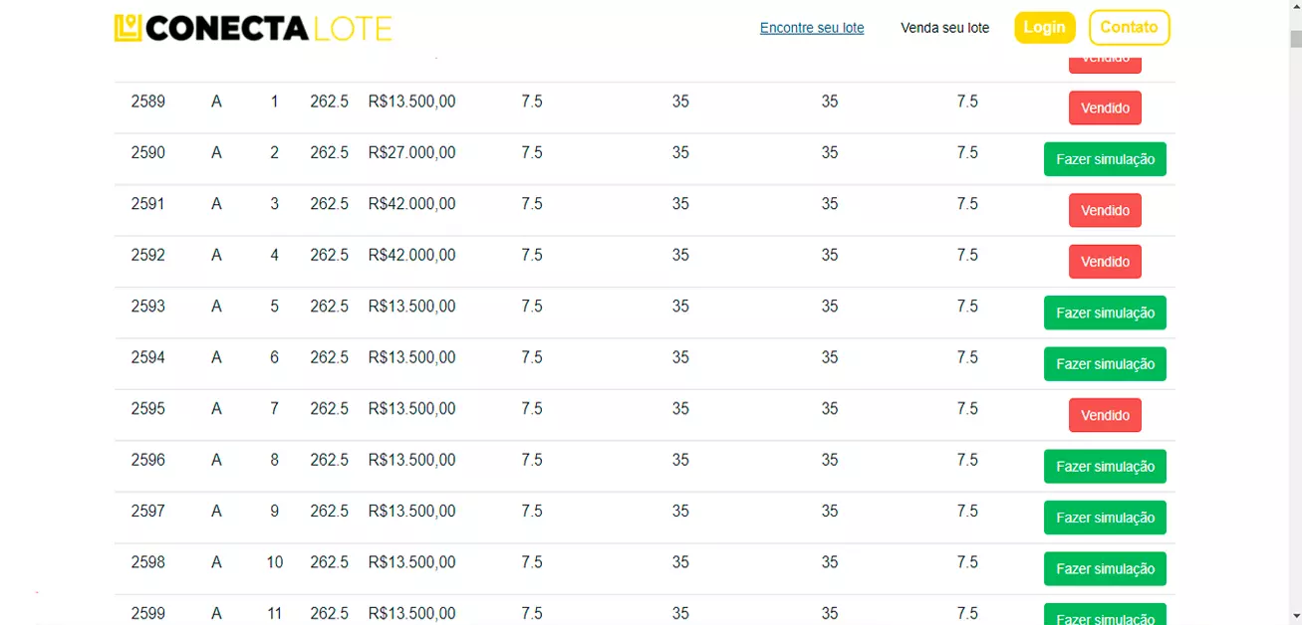
Task: Start Fazer simulação for lot 2593
Action: point(1105,312)
